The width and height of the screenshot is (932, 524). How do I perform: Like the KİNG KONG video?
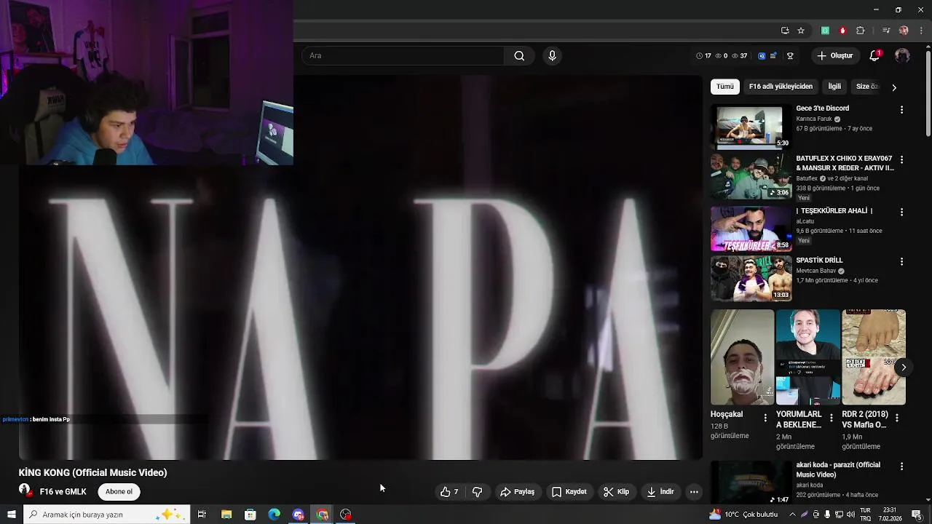(x=449, y=492)
